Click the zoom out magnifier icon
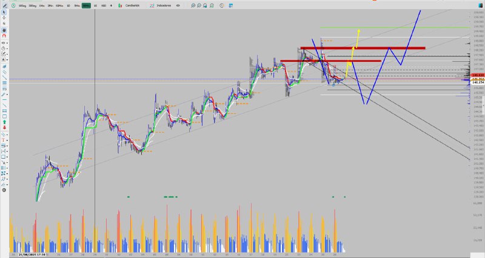485x258 pixels. (x=200, y=4)
